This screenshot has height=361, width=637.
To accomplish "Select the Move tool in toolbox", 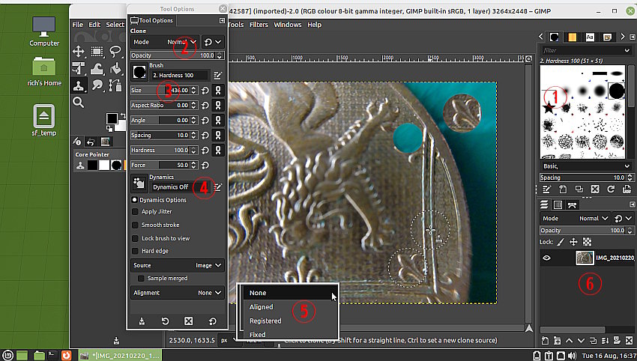I will point(79,52).
